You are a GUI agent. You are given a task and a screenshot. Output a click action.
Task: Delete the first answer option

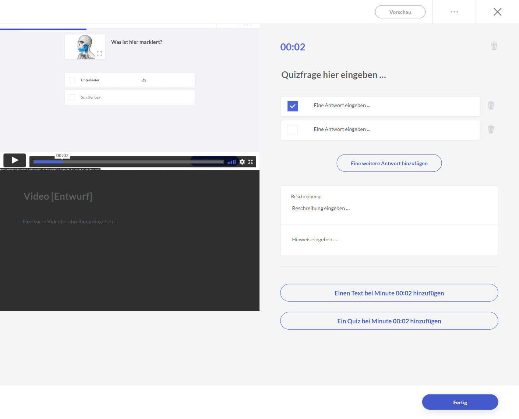491,106
